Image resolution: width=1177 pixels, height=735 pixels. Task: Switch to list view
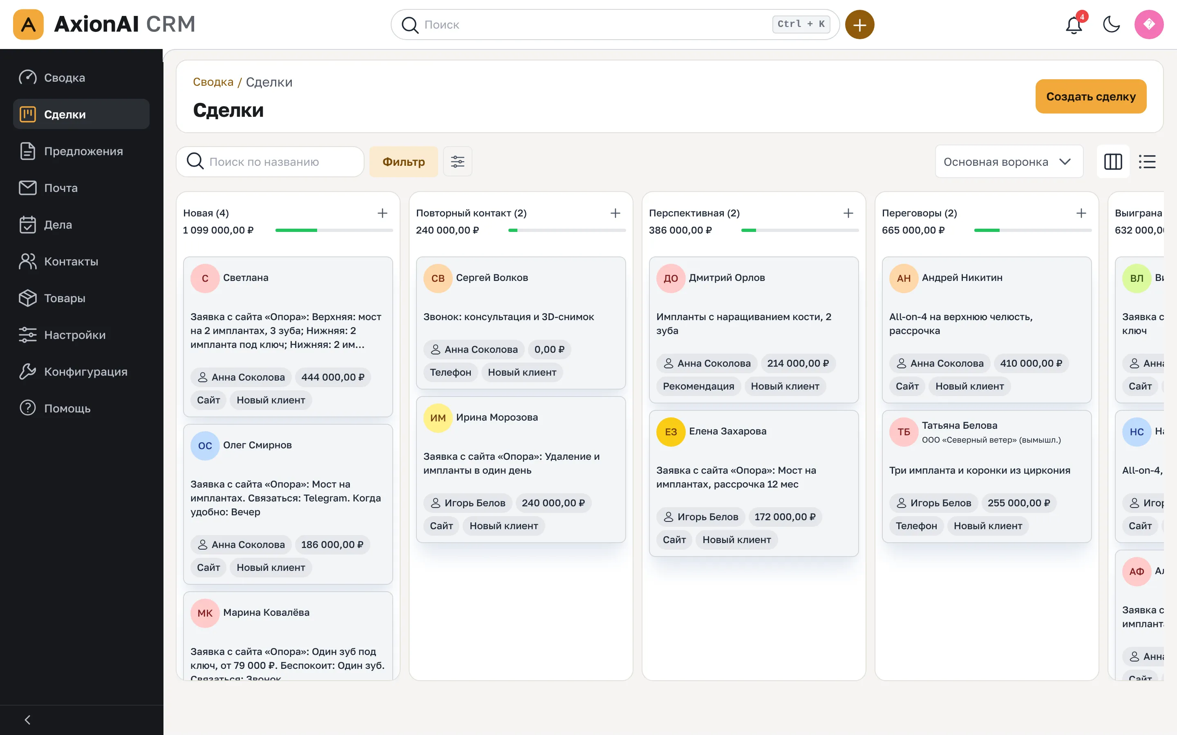click(x=1147, y=161)
